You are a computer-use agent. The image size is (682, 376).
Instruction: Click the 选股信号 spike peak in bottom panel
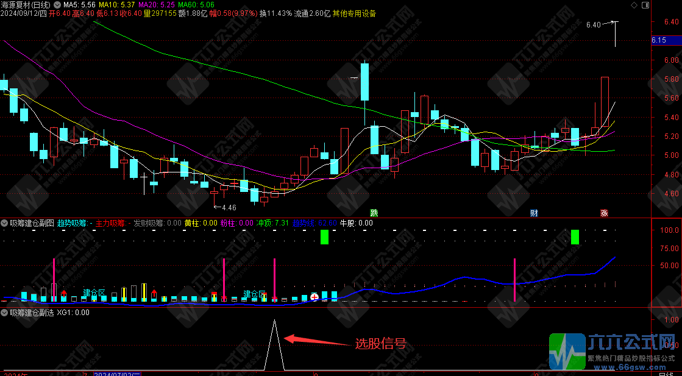click(274, 321)
